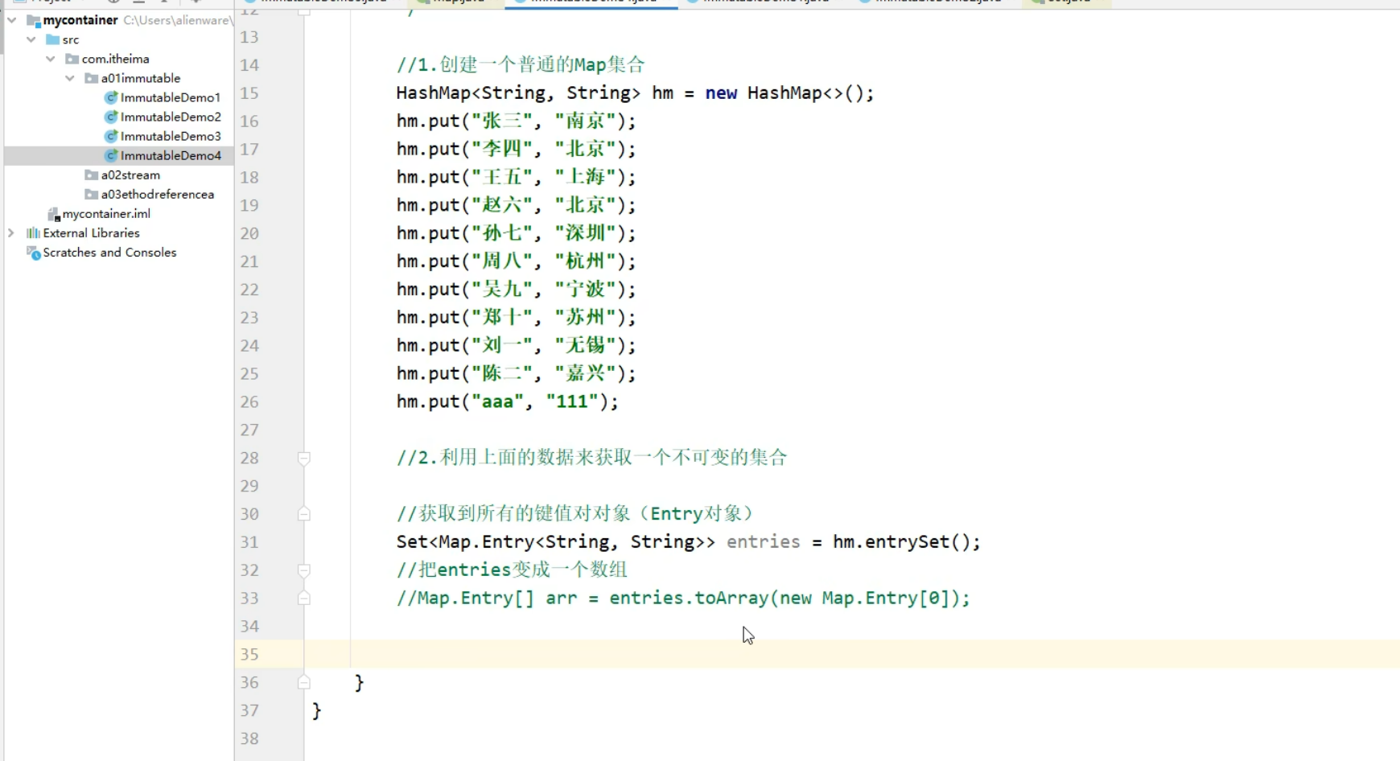The width and height of the screenshot is (1400, 761).
Task: Click the Project panel settings gear icon
Action: pyautogui.click(x=113, y=2)
